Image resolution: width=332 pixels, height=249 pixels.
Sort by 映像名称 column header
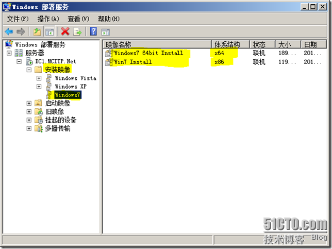point(157,44)
